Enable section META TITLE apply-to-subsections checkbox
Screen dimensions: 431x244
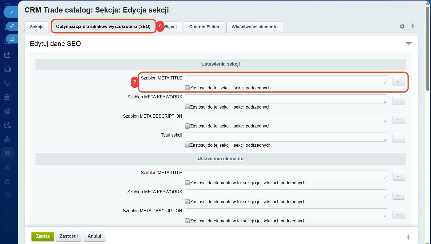(187, 88)
